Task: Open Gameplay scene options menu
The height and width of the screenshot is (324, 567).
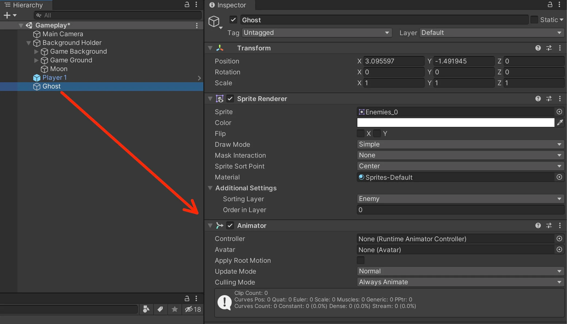Action: pos(197,25)
